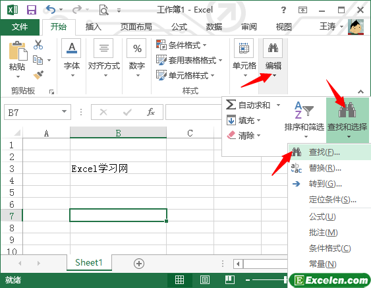
Task: Switch to the 页面布局 ribbon tab
Action: click(136, 27)
